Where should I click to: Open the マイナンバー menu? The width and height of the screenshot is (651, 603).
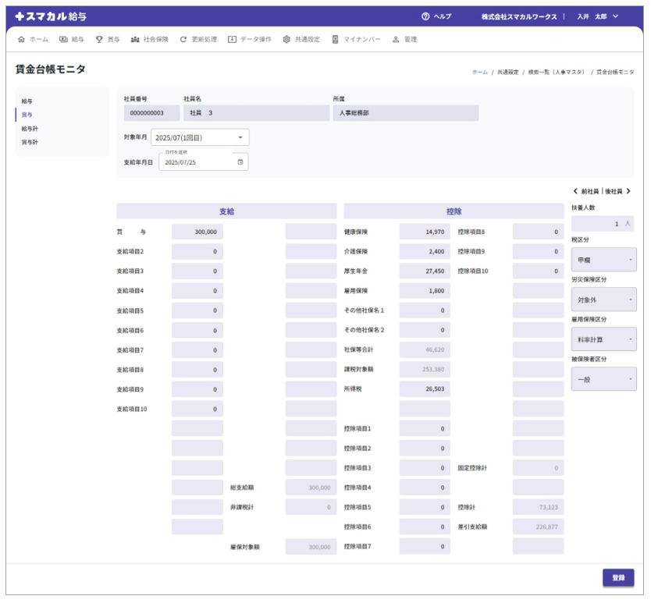(x=356, y=39)
